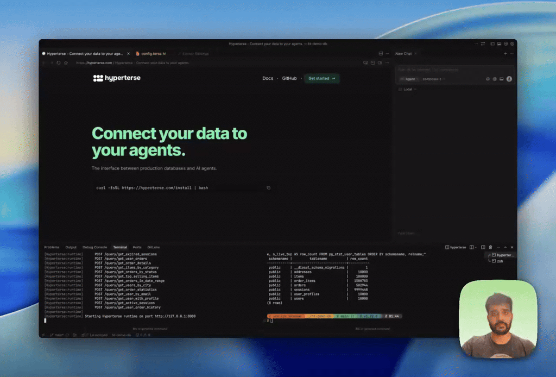
Task: Open the composer-1 model dropdown
Action: pyautogui.click(x=433, y=79)
